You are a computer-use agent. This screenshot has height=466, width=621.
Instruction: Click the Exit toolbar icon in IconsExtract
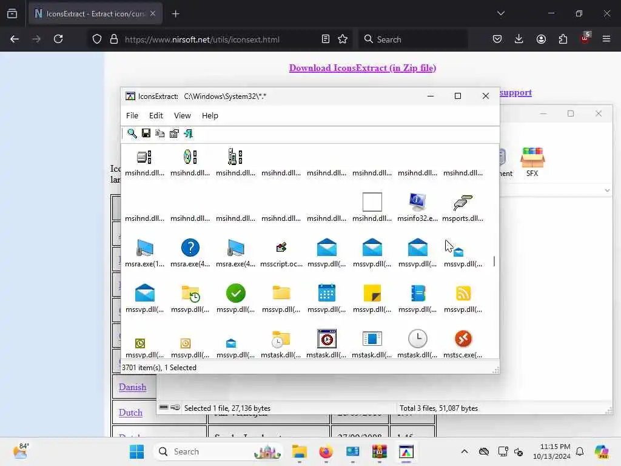coord(189,133)
